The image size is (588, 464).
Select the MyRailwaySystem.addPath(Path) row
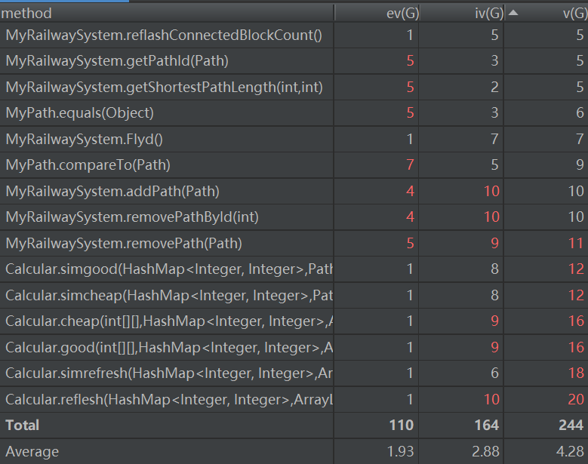pos(112,192)
